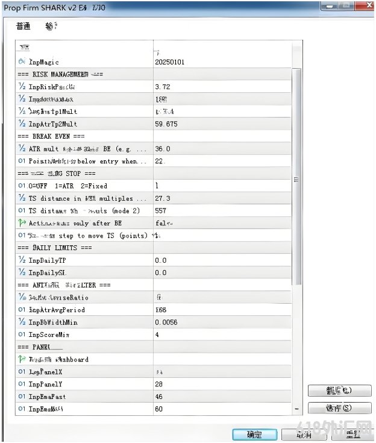Click the '0=OFF 1=ATR 2=Fixed' parameter name
This screenshot has height=443, width=376.
point(68,186)
